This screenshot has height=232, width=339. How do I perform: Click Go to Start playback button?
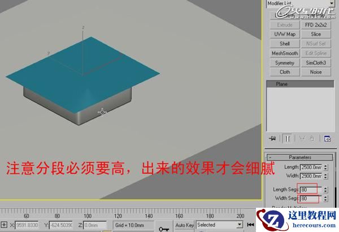coord(250,225)
